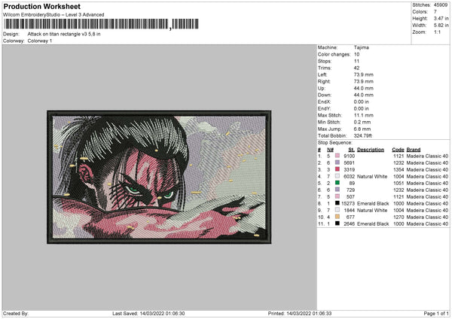This screenshot has width=452, height=319.
Task: Click thread code '1270' in stop row 10
Action: [399, 217]
